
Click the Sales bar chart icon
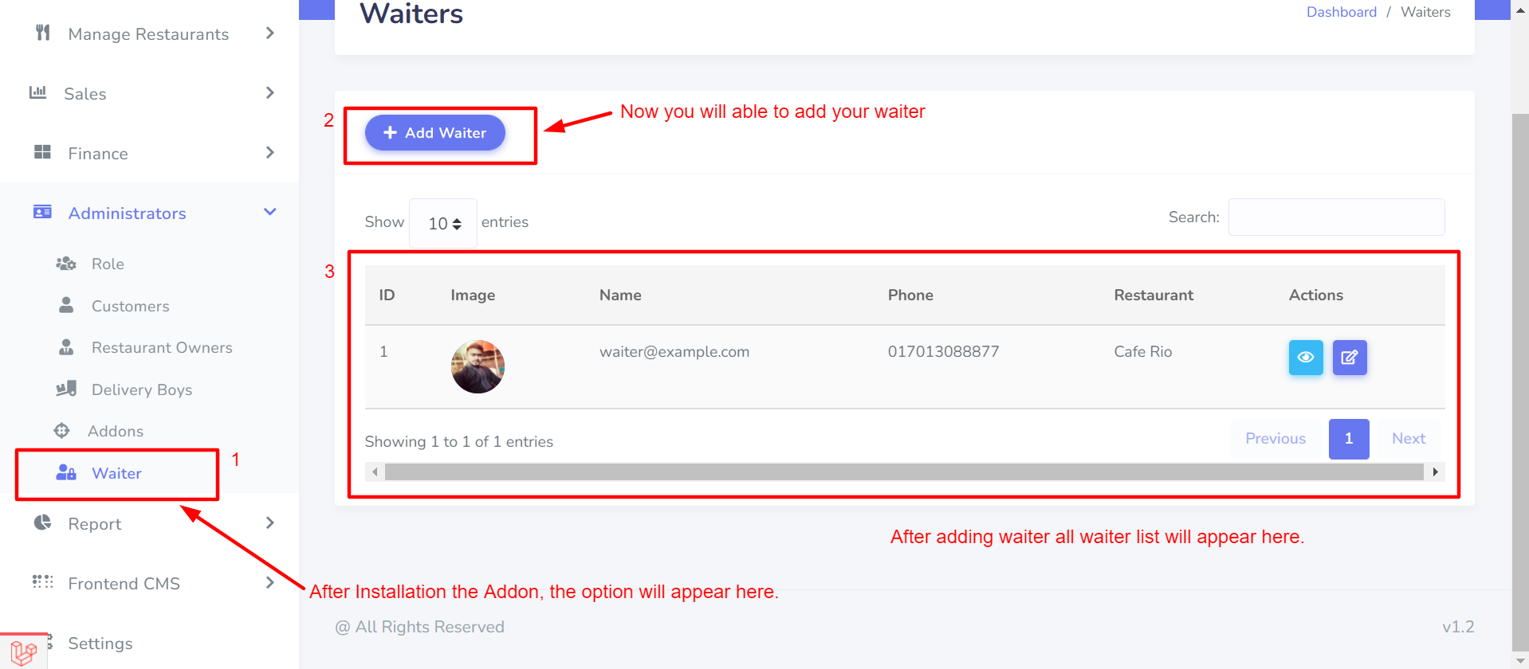click(37, 92)
